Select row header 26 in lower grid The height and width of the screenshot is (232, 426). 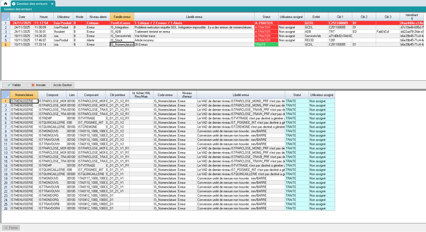tap(6, 208)
